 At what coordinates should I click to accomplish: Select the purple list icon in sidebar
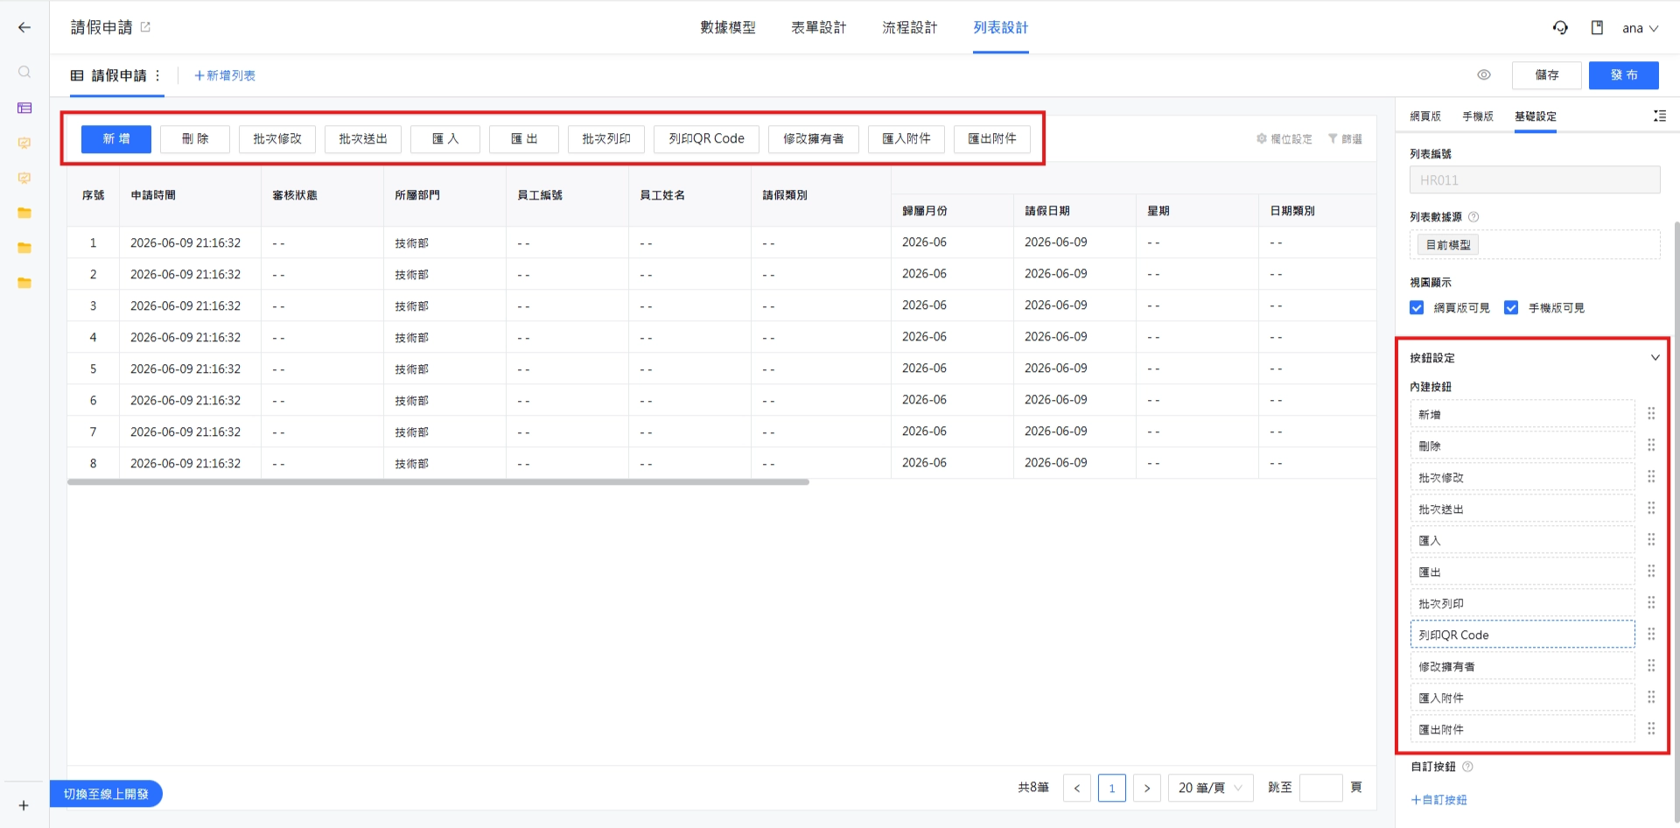24,108
